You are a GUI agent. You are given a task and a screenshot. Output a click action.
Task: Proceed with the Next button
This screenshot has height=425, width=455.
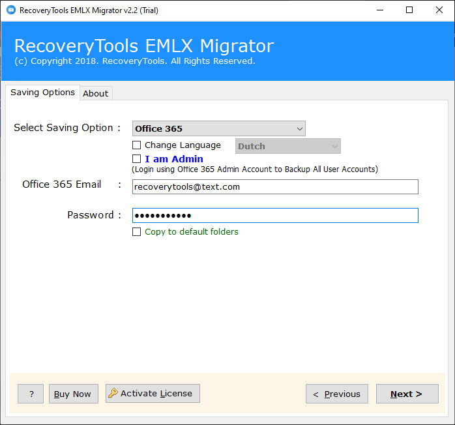(x=407, y=394)
